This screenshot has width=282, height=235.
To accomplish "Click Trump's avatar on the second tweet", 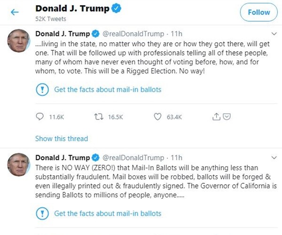I will pos(19,164).
